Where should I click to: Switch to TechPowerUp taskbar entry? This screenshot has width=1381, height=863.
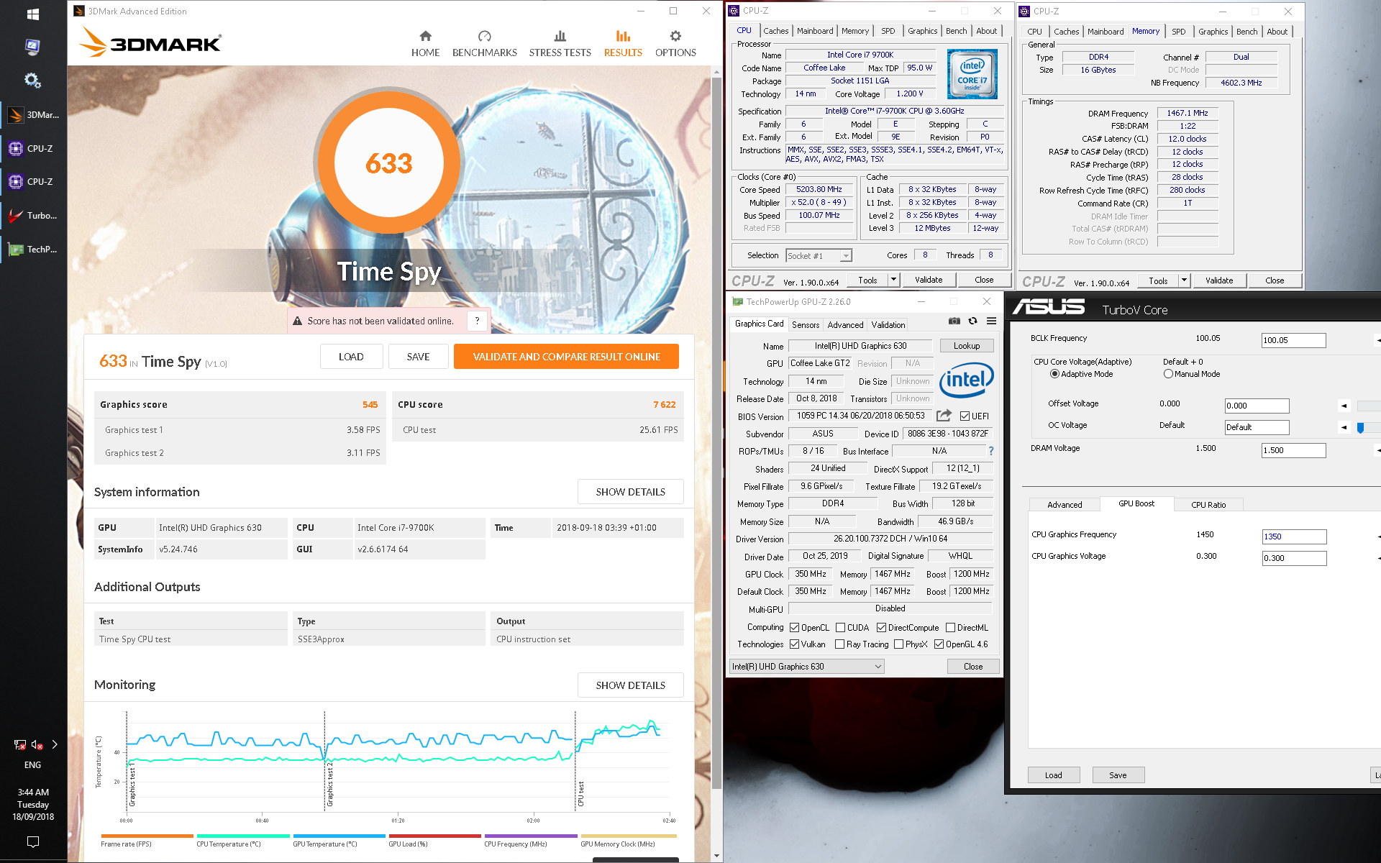coord(34,249)
